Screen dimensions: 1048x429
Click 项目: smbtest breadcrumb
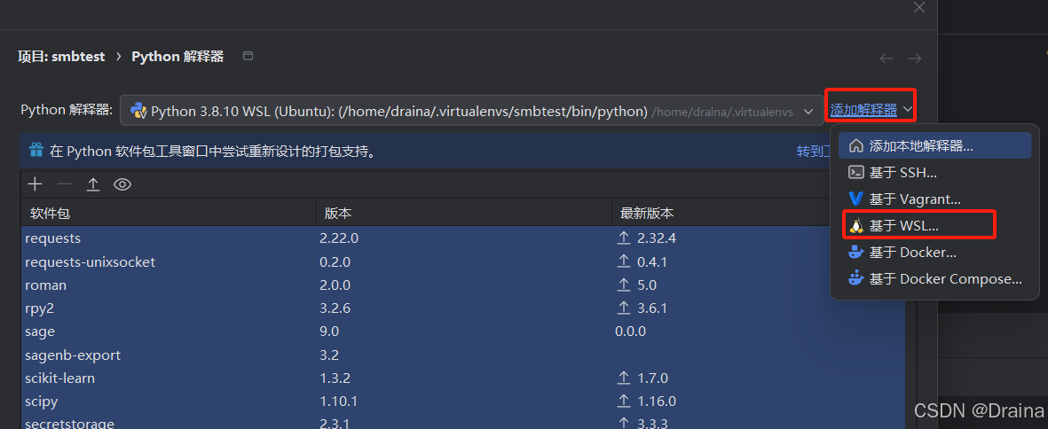click(61, 57)
